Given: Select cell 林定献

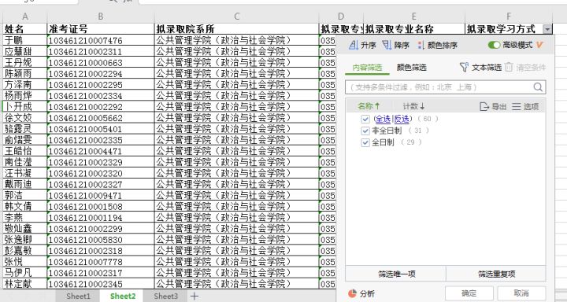Looking at the screenshot, I should click(x=25, y=284).
